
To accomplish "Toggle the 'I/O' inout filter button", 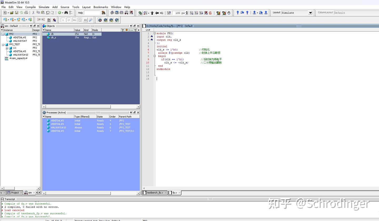I will click(74, 20).
